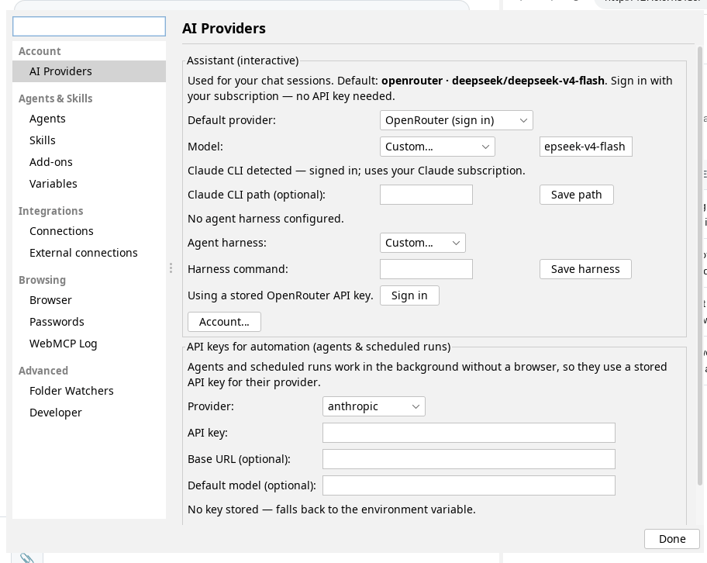This screenshot has width=707, height=563.
Task: Open the Skills settings page
Action: [89, 140]
